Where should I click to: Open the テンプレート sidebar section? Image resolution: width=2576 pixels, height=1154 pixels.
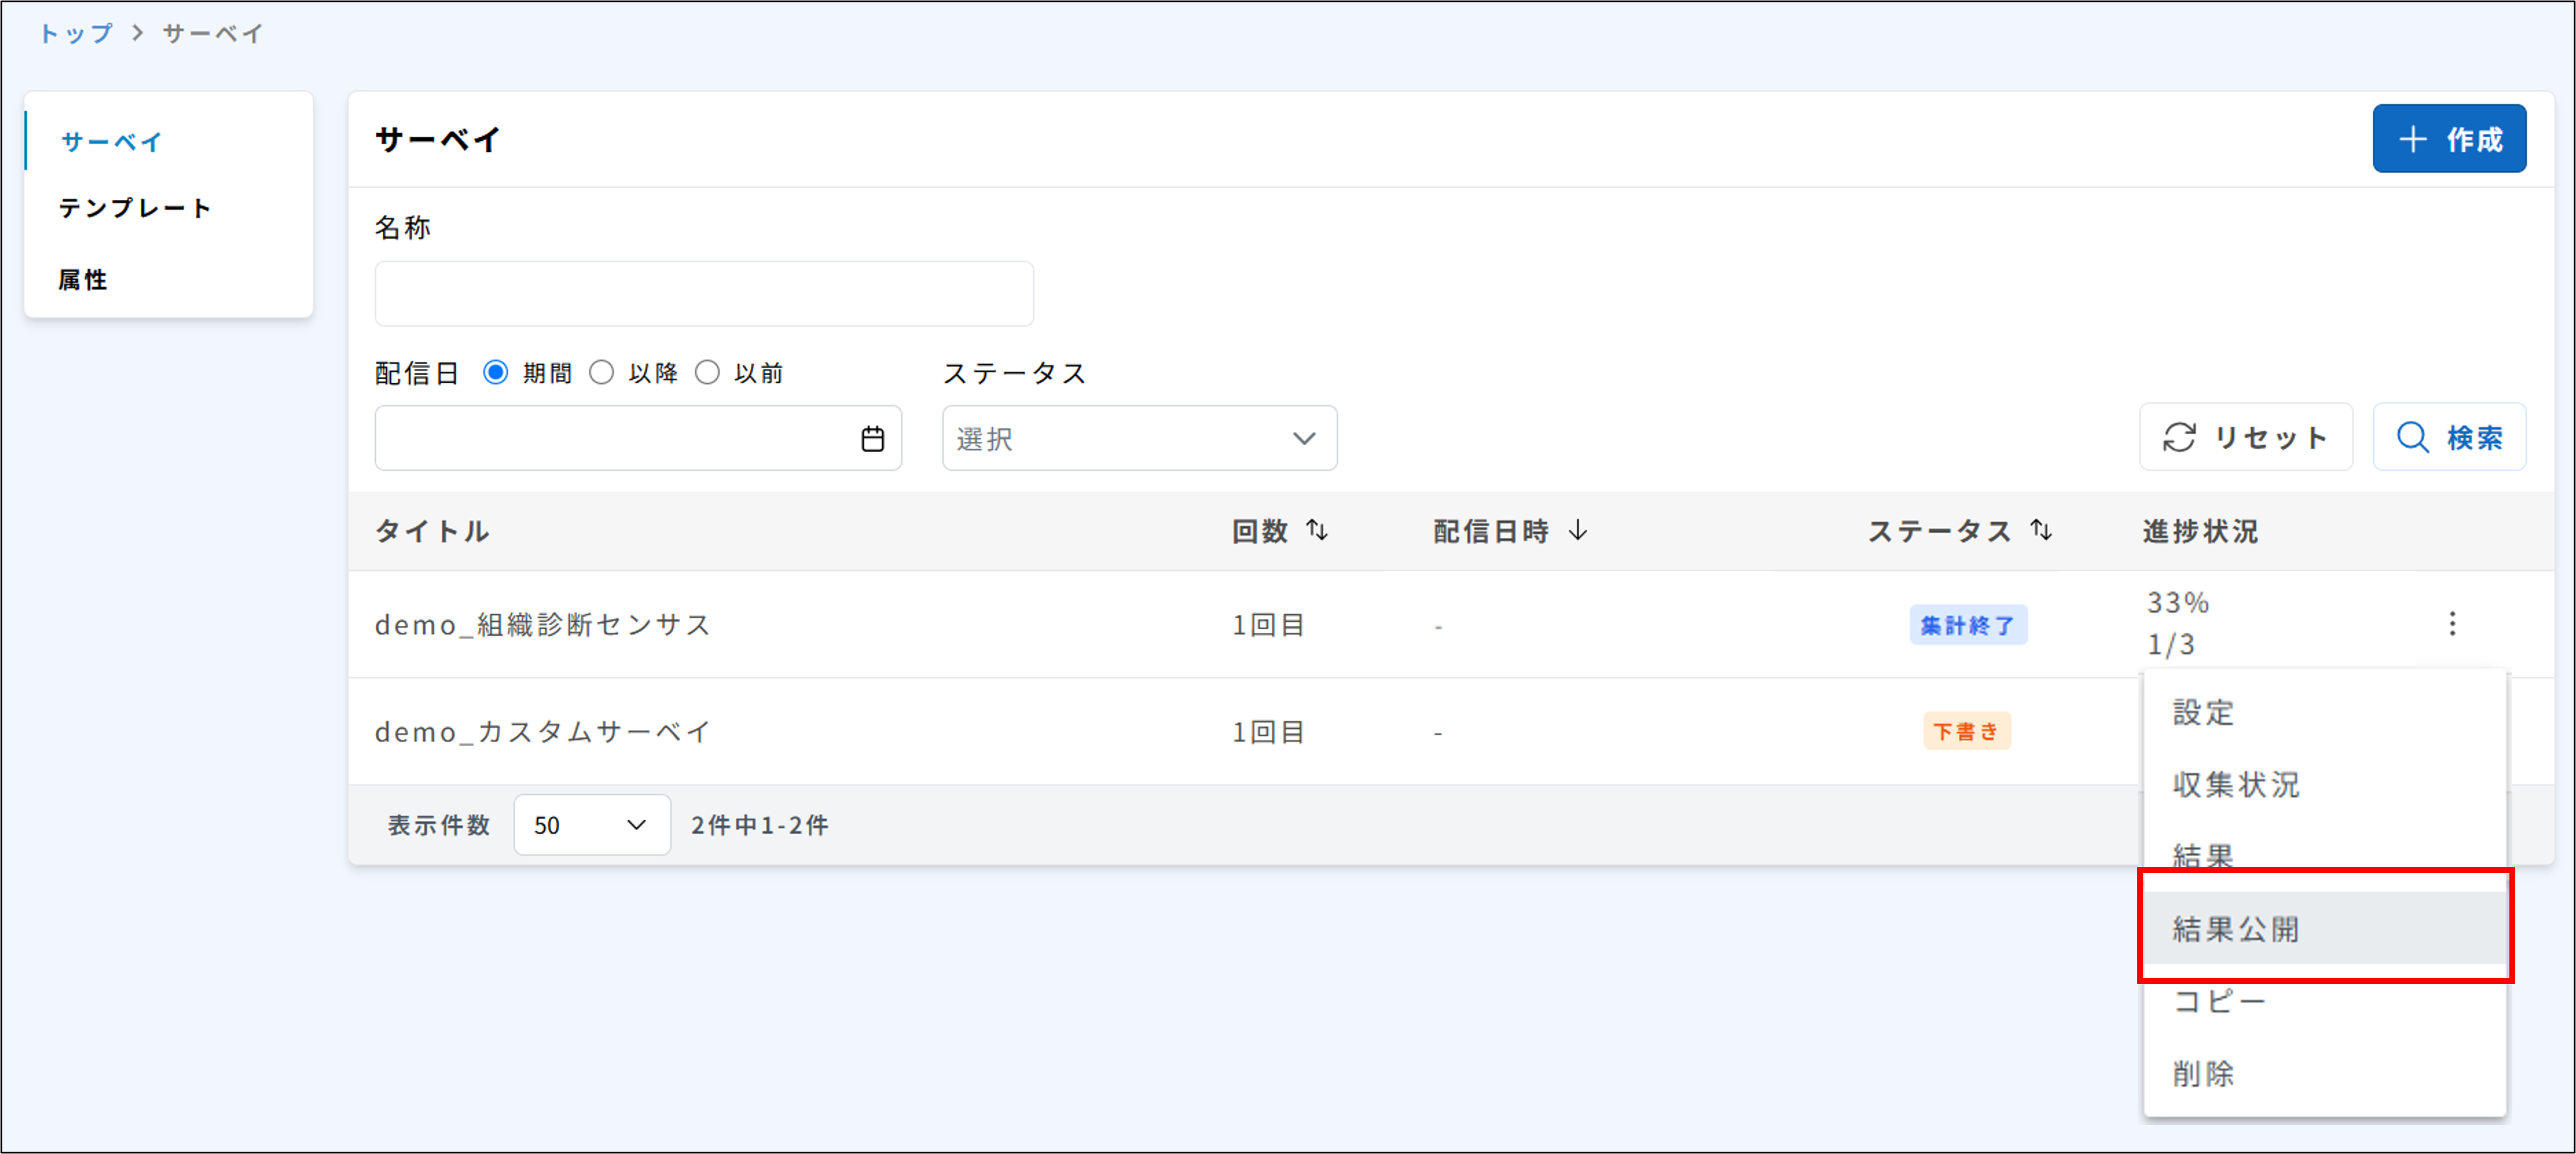[134, 208]
